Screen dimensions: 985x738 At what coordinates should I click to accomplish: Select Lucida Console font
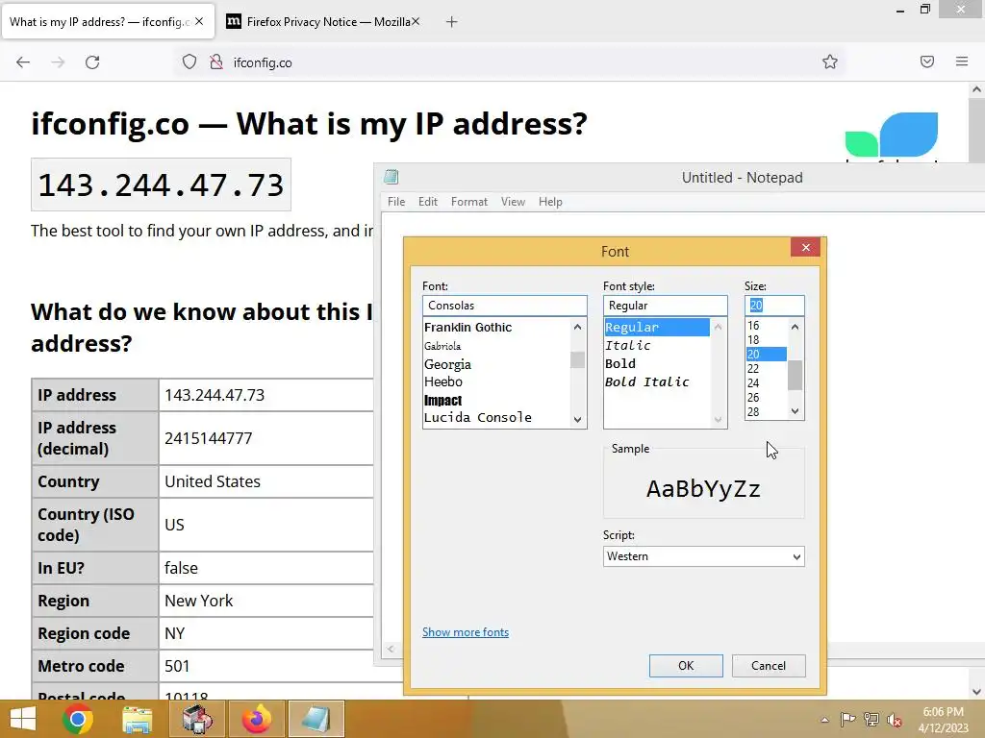[477, 417]
